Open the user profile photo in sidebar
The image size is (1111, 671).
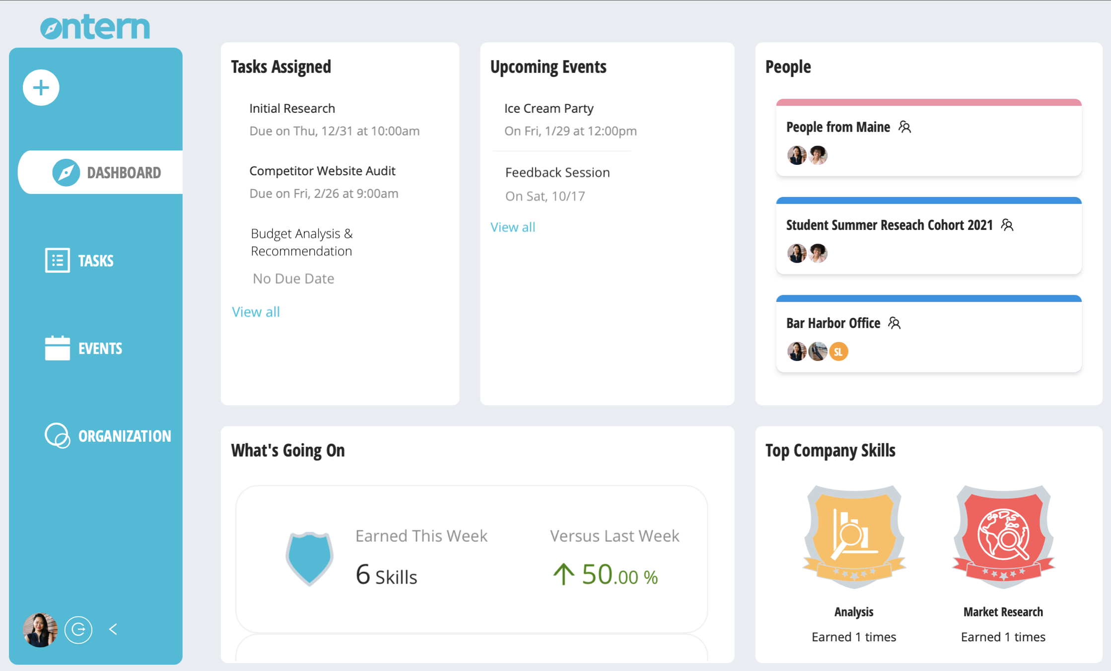click(40, 630)
